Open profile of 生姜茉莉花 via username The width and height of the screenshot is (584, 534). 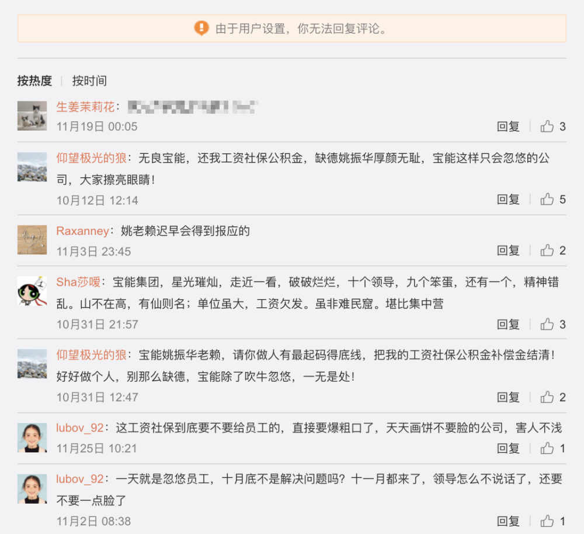(x=85, y=107)
